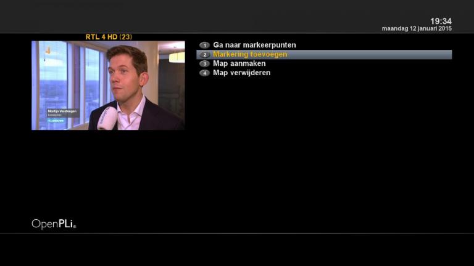The width and height of the screenshot is (474, 266).
Task: Hit the number 4 badge icon
Action: (204, 73)
